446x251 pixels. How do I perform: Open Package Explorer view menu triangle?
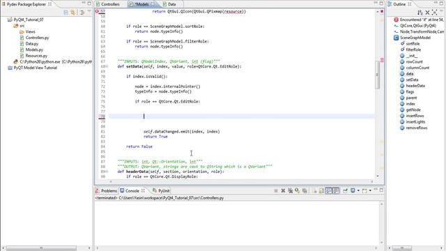click(89, 11)
